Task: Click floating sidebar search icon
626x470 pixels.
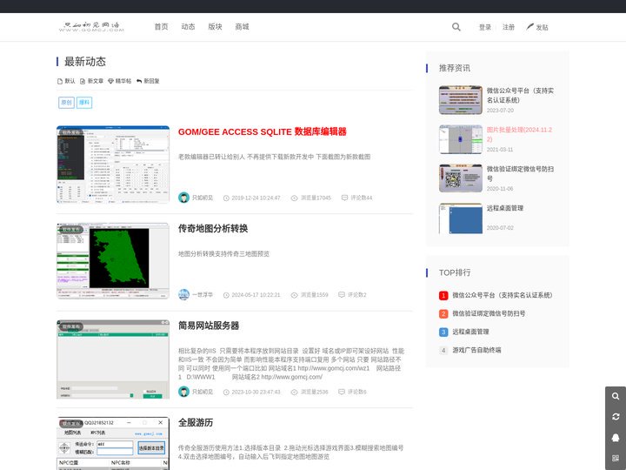Action: (616, 396)
